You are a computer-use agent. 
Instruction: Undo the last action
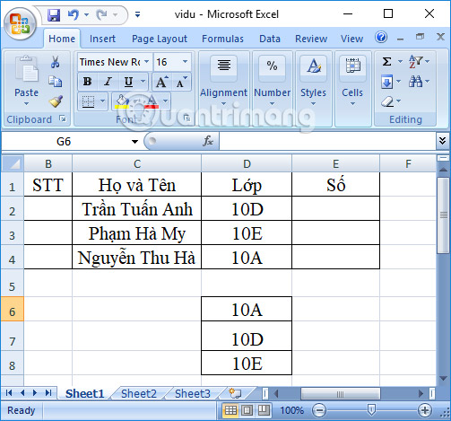74,14
